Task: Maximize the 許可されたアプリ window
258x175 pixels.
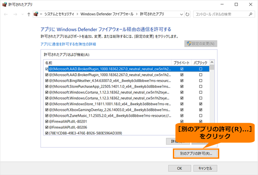Action: point(236,4)
